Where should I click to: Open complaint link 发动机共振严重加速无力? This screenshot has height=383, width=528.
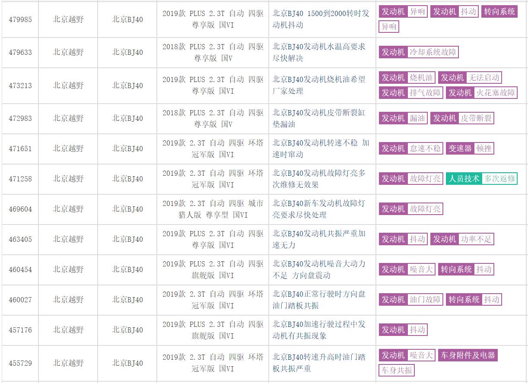pos(319,239)
